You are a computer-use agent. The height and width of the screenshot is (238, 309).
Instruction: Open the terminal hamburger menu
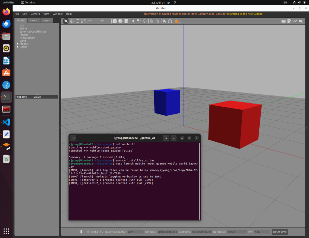pos(174,138)
